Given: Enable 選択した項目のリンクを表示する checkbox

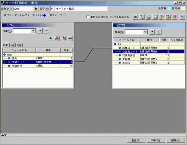Looking at the screenshot, I should point(88,17).
